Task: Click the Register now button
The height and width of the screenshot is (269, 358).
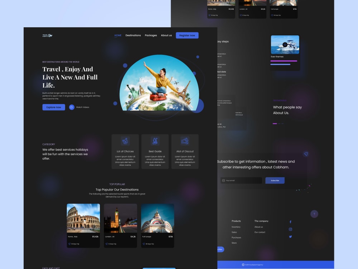Action: [187, 35]
